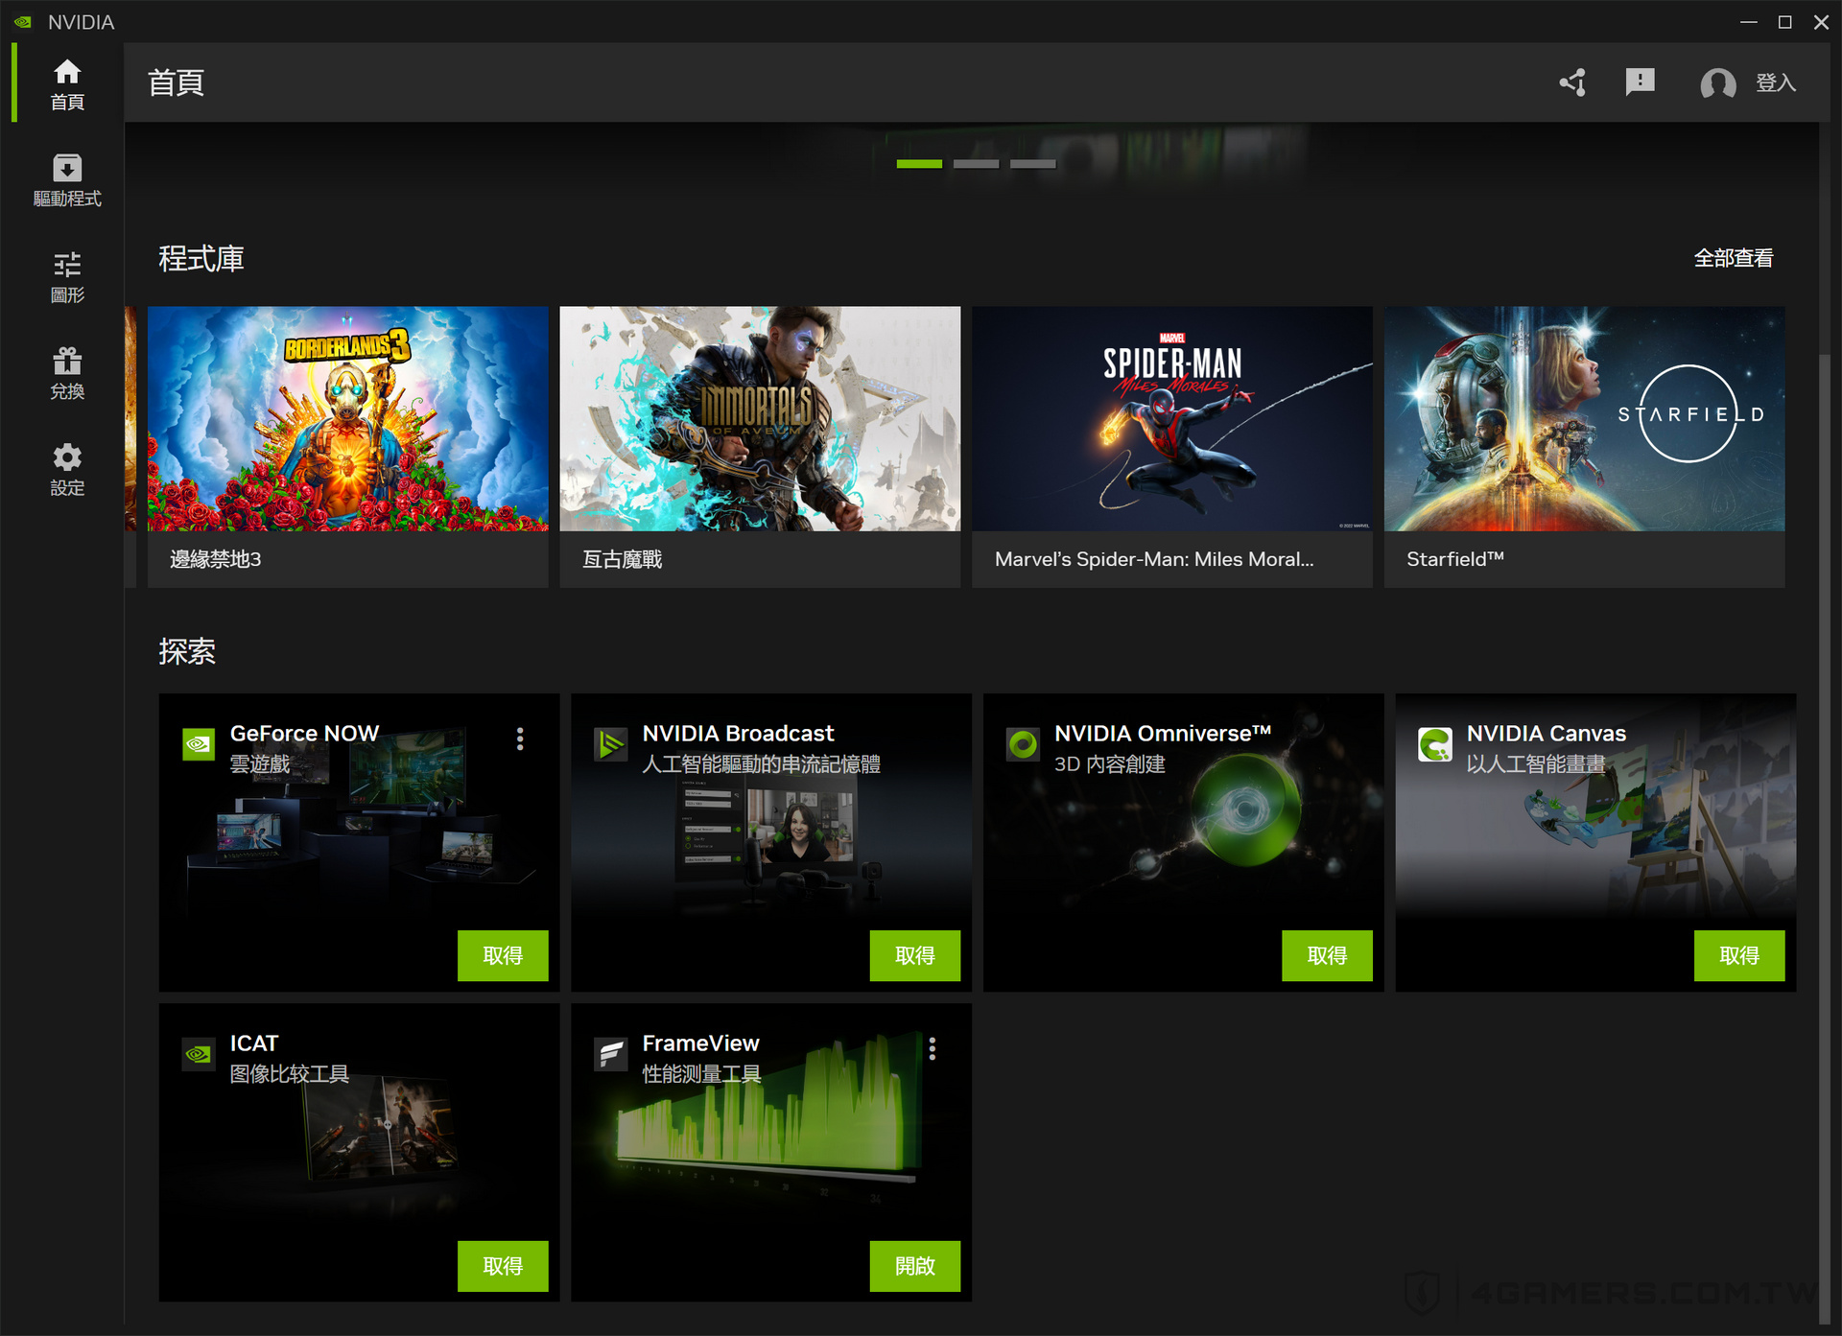Click the share icon in the header
The width and height of the screenshot is (1842, 1336).
(x=1572, y=82)
